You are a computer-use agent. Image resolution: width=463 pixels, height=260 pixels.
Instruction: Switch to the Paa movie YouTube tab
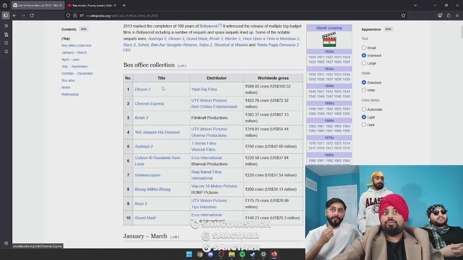coord(92,5)
